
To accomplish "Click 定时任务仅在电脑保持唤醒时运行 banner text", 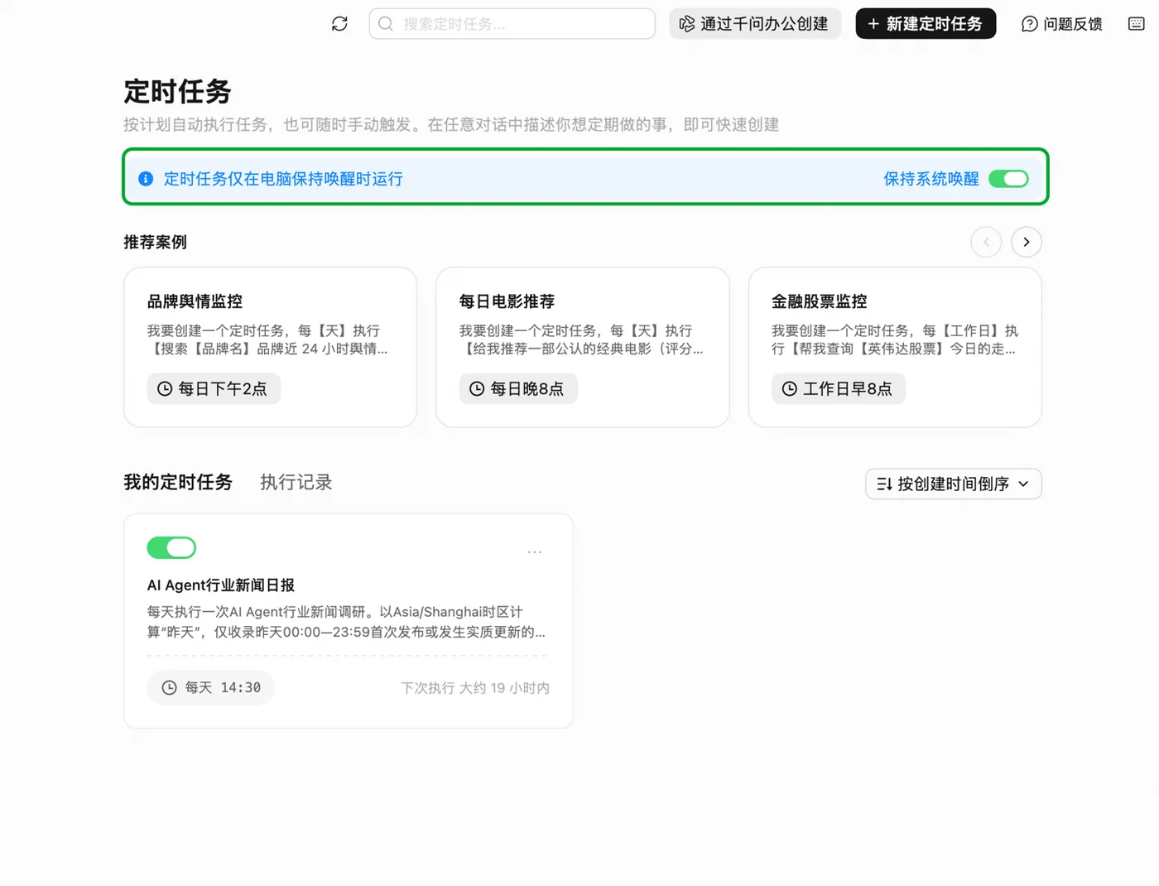I will point(283,179).
